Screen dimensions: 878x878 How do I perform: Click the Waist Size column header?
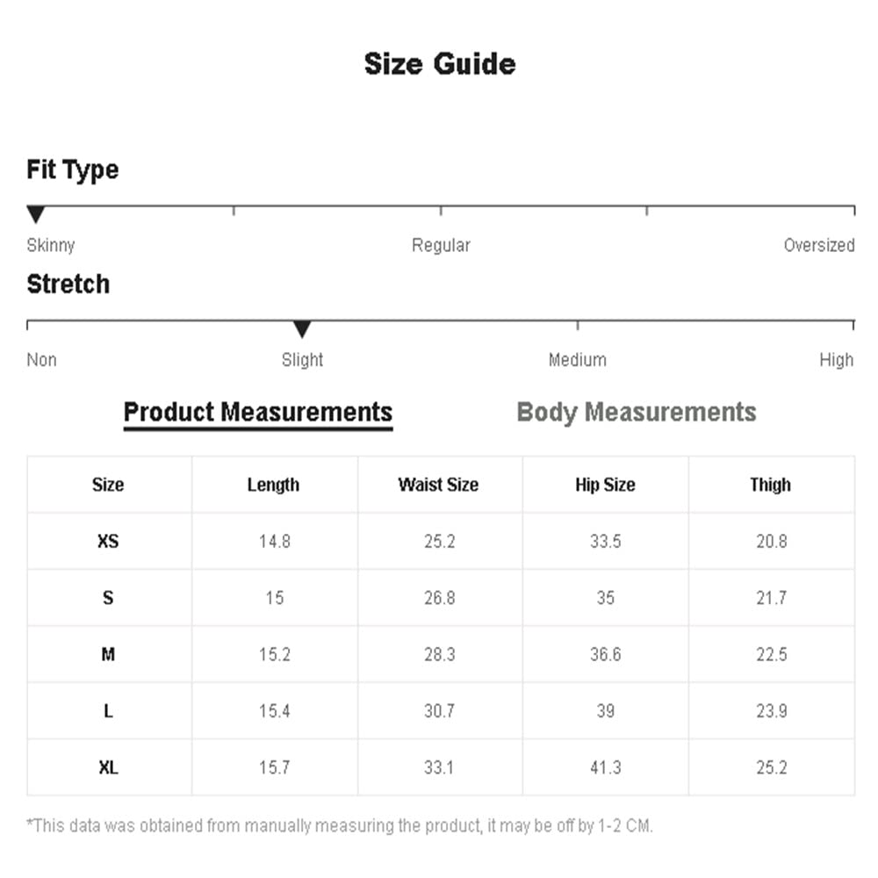click(x=438, y=485)
